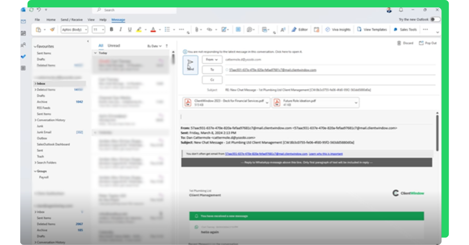Click the Insert Link chain icon

click(209, 30)
